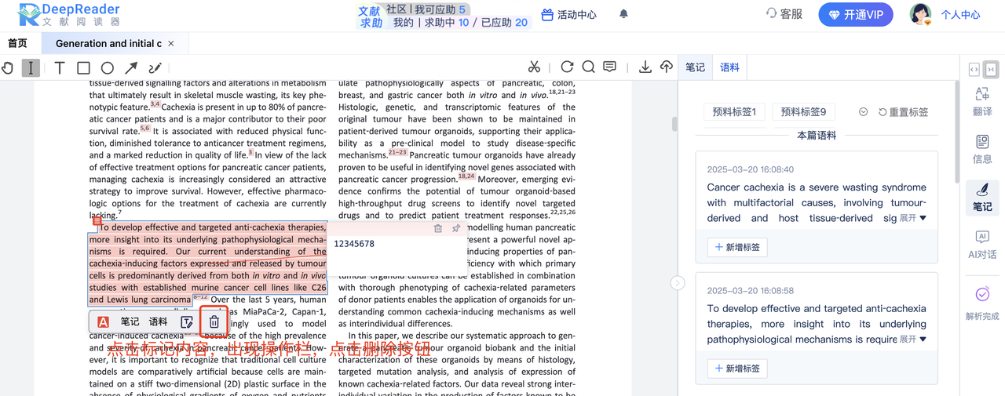Select the arrow drawing tool

pyautogui.click(x=131, y=68)
